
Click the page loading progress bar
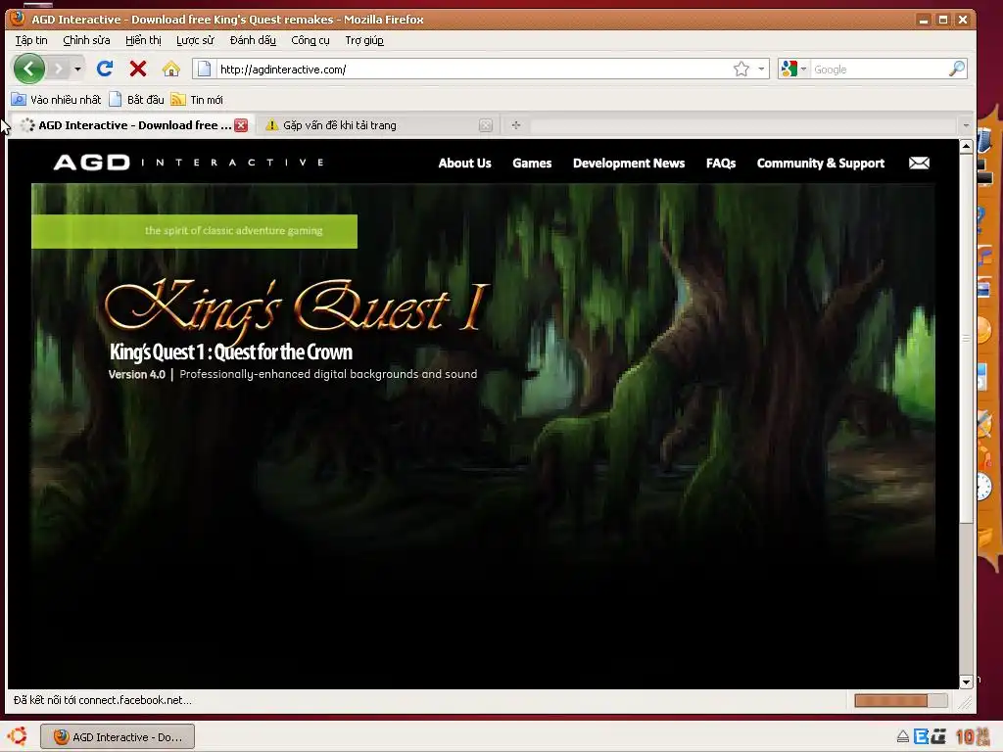tap(901, 700)
